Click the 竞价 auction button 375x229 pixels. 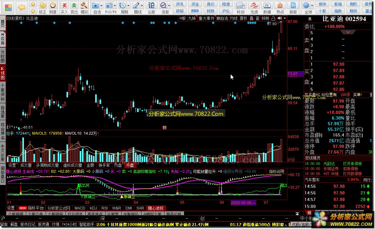pos(211,4)
